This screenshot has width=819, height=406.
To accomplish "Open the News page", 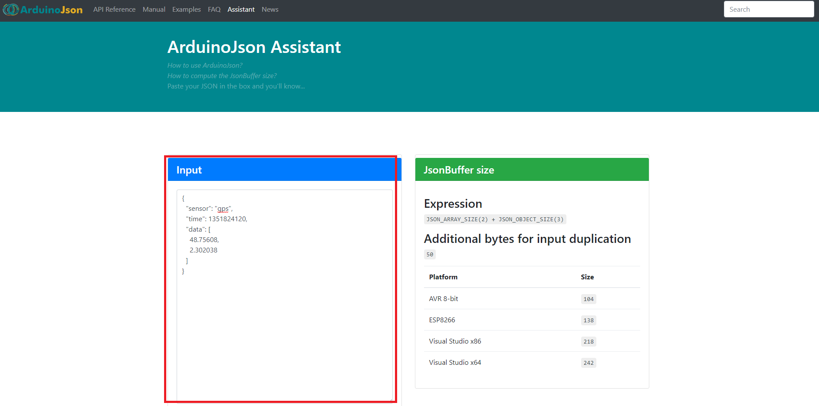I will [270, 9].
